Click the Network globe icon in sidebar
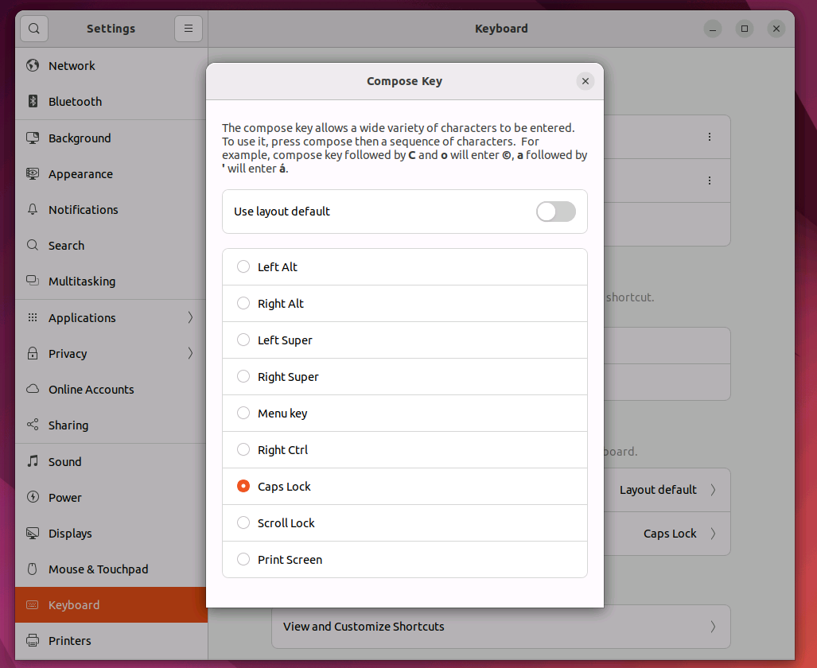 (33, 66)
